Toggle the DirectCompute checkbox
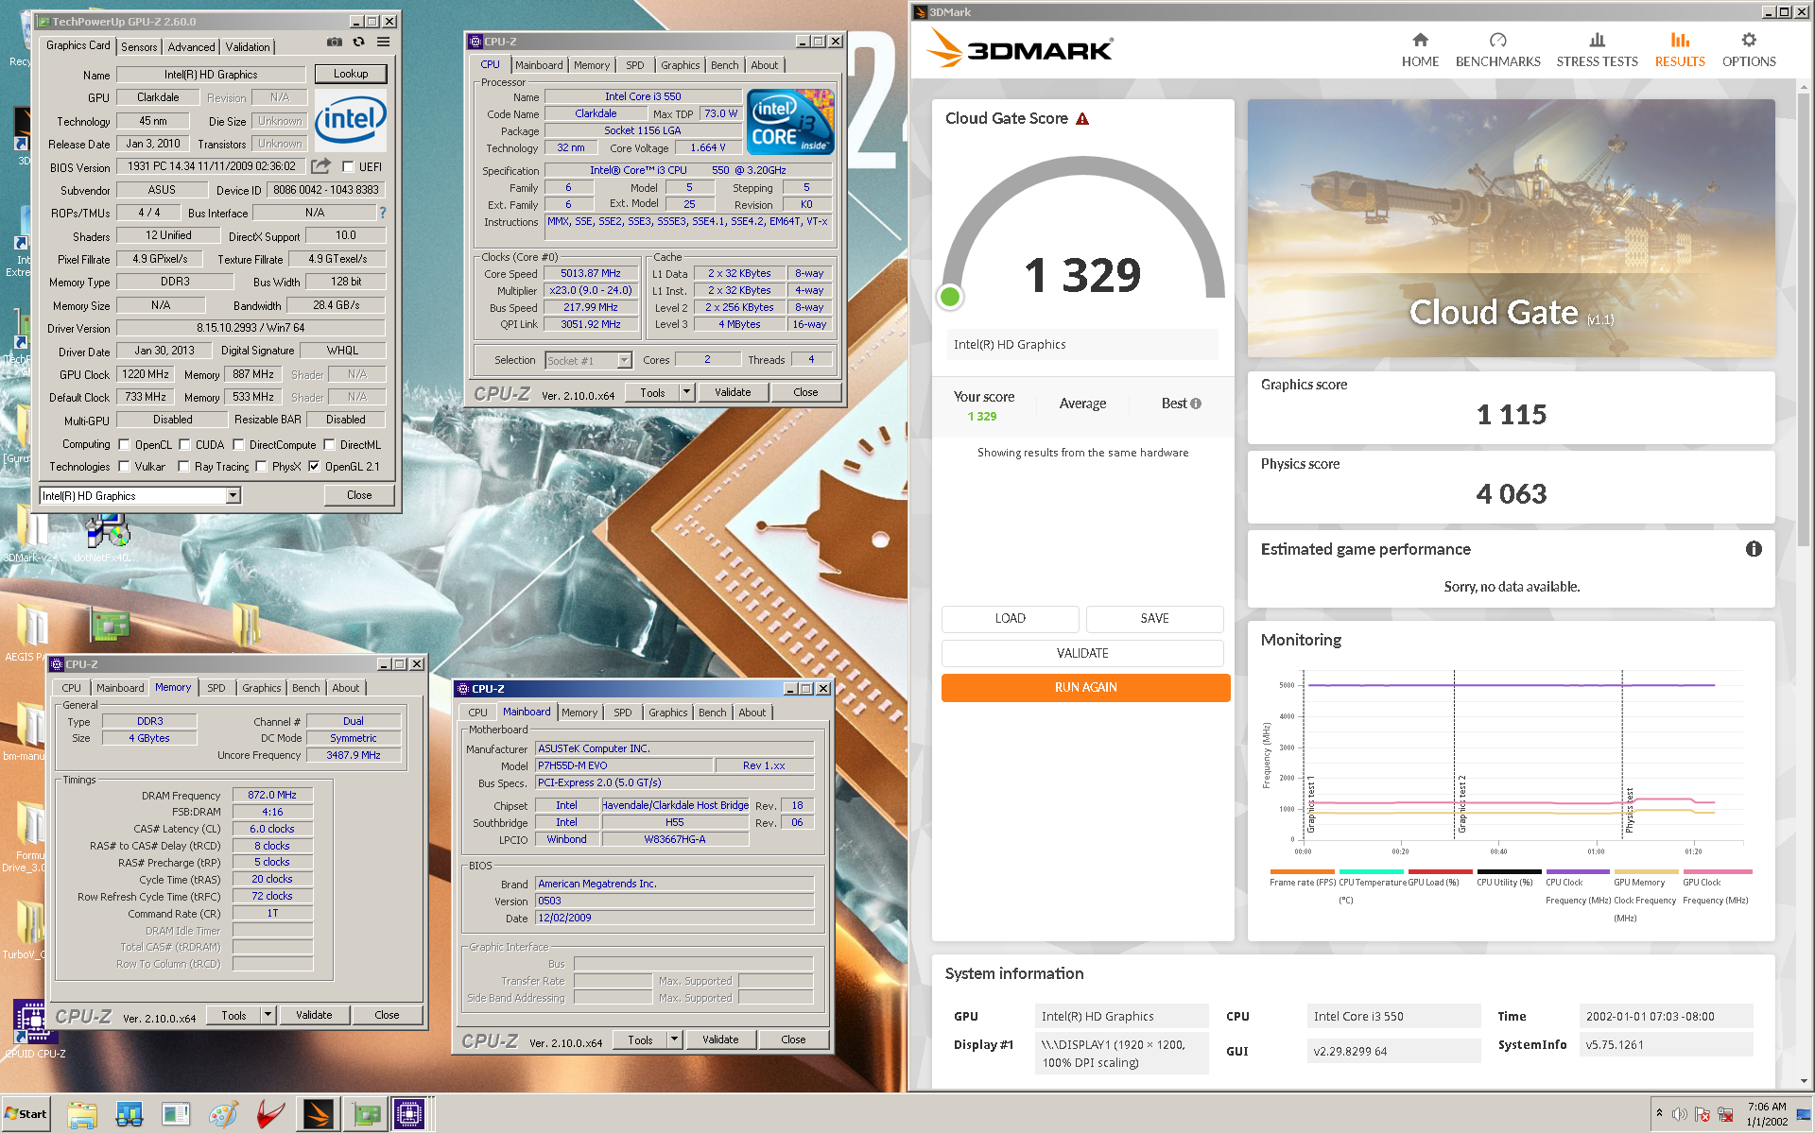Screen dimensions: 1815x1134 (x=238, y=444)
